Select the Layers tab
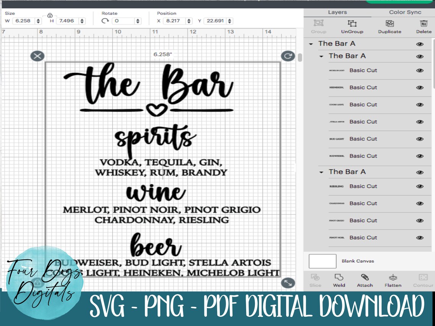Screen dimensions: 435x326 point(337,12)
